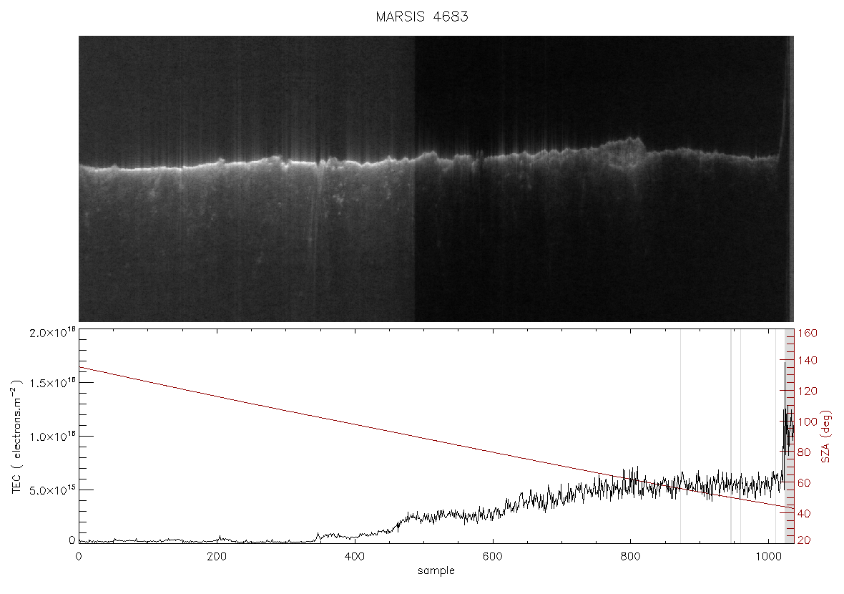
Task: Click the TEC electrons axis label
Action: tap(17, 437)
